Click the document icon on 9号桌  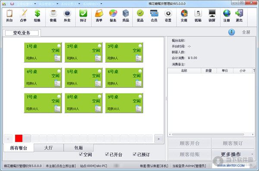[139, 109]
